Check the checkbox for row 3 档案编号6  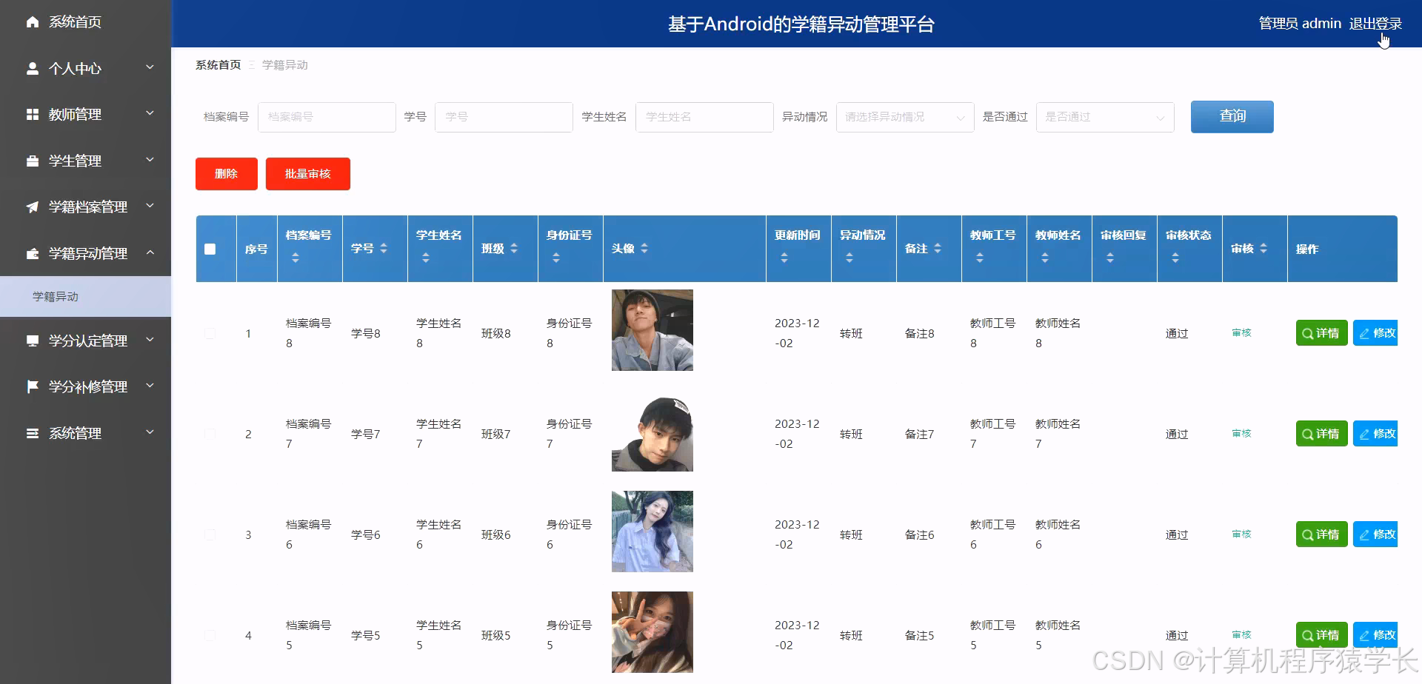(x=210, y=534)
